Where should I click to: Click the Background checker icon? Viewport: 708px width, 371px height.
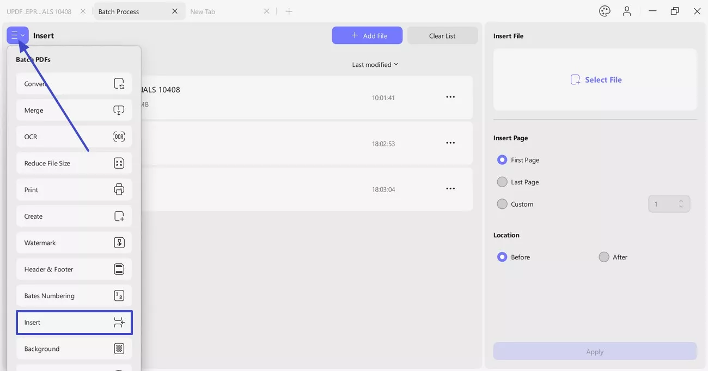point(119,349)
